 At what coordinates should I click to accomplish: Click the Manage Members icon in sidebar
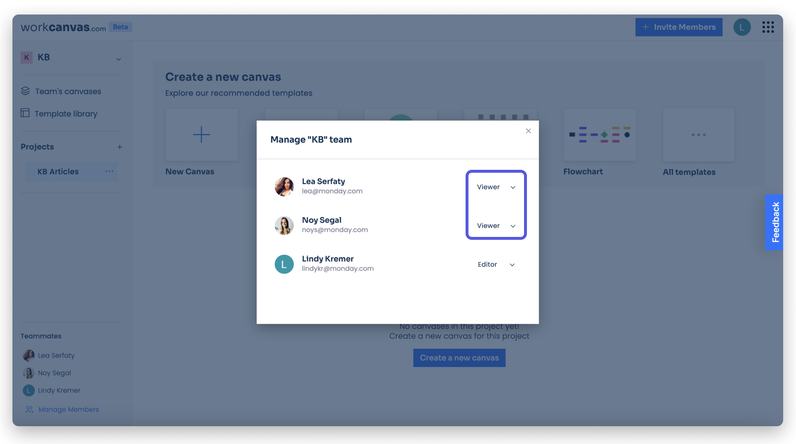tap(29, 409)
